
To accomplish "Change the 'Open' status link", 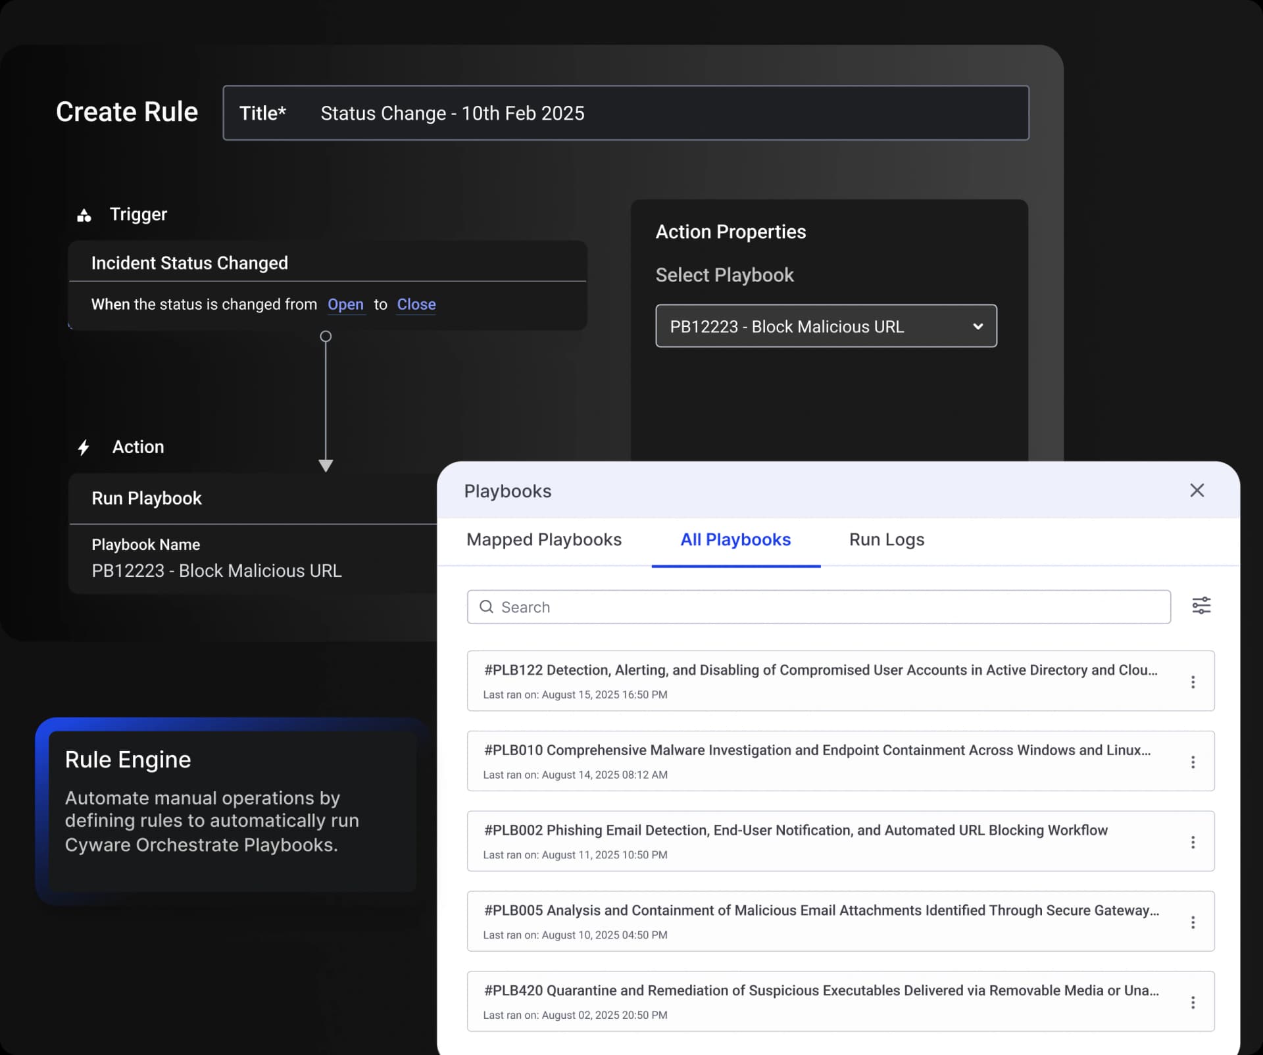I will click(345, 304).
